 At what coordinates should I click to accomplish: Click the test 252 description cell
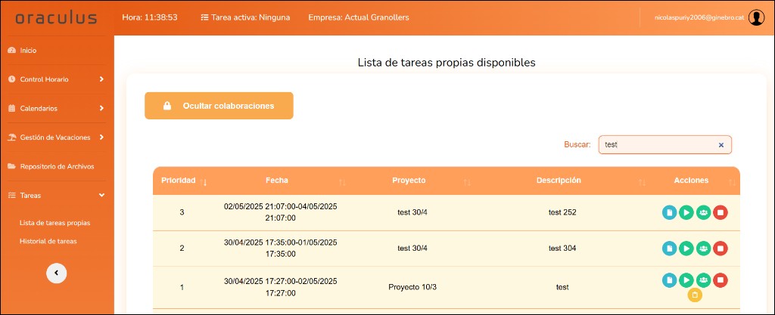[x=562, y=212]
